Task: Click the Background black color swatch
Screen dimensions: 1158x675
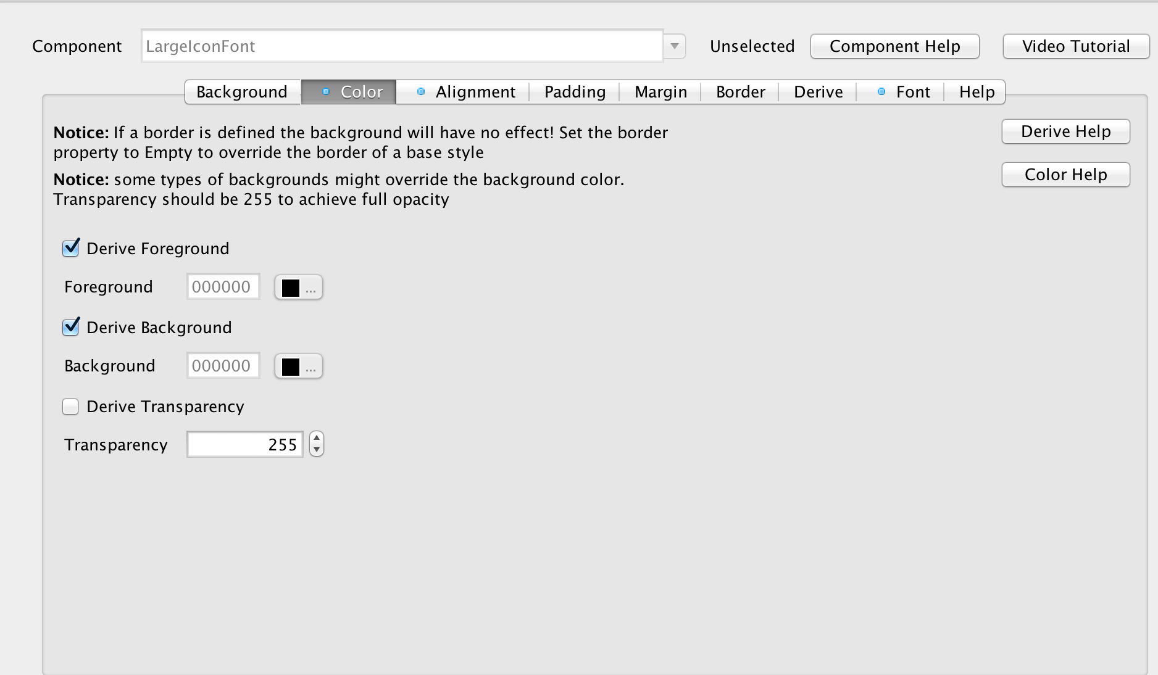Action: (290, 366)
